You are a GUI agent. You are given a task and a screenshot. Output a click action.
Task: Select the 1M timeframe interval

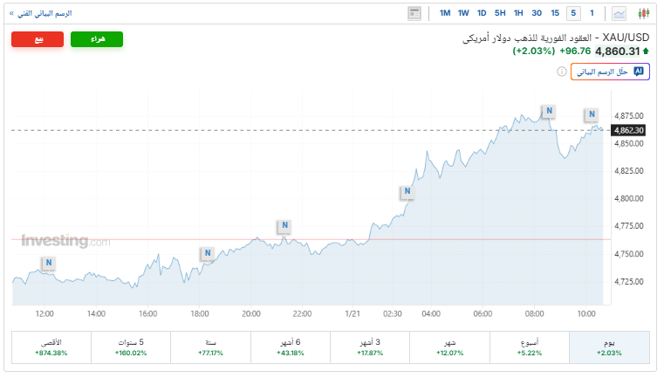pyautogui.click(x=445, y=13)
